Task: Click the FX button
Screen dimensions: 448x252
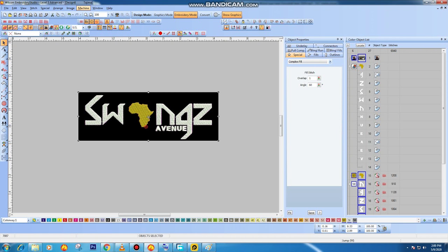Action: tap(289, 213)
